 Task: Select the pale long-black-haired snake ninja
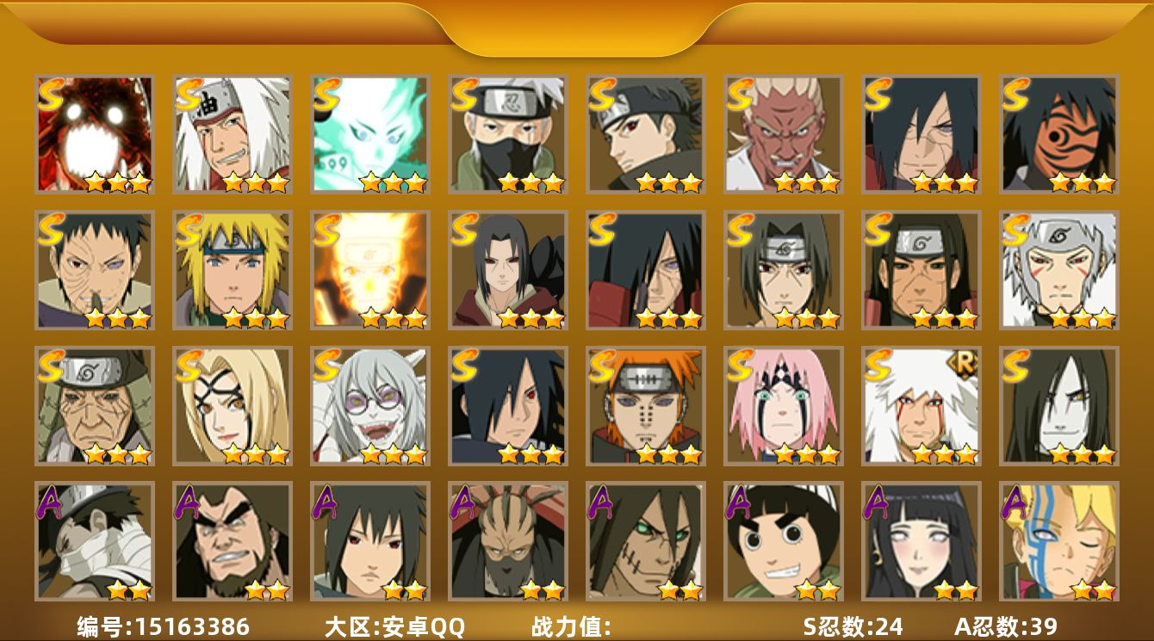coord(1059,406)
